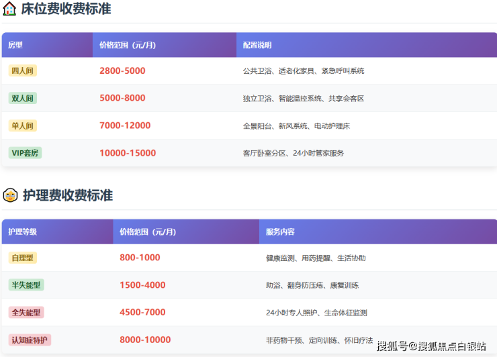Click the 单人间 yellow badge
Screen dimensions: 497x357
[23, 125]
